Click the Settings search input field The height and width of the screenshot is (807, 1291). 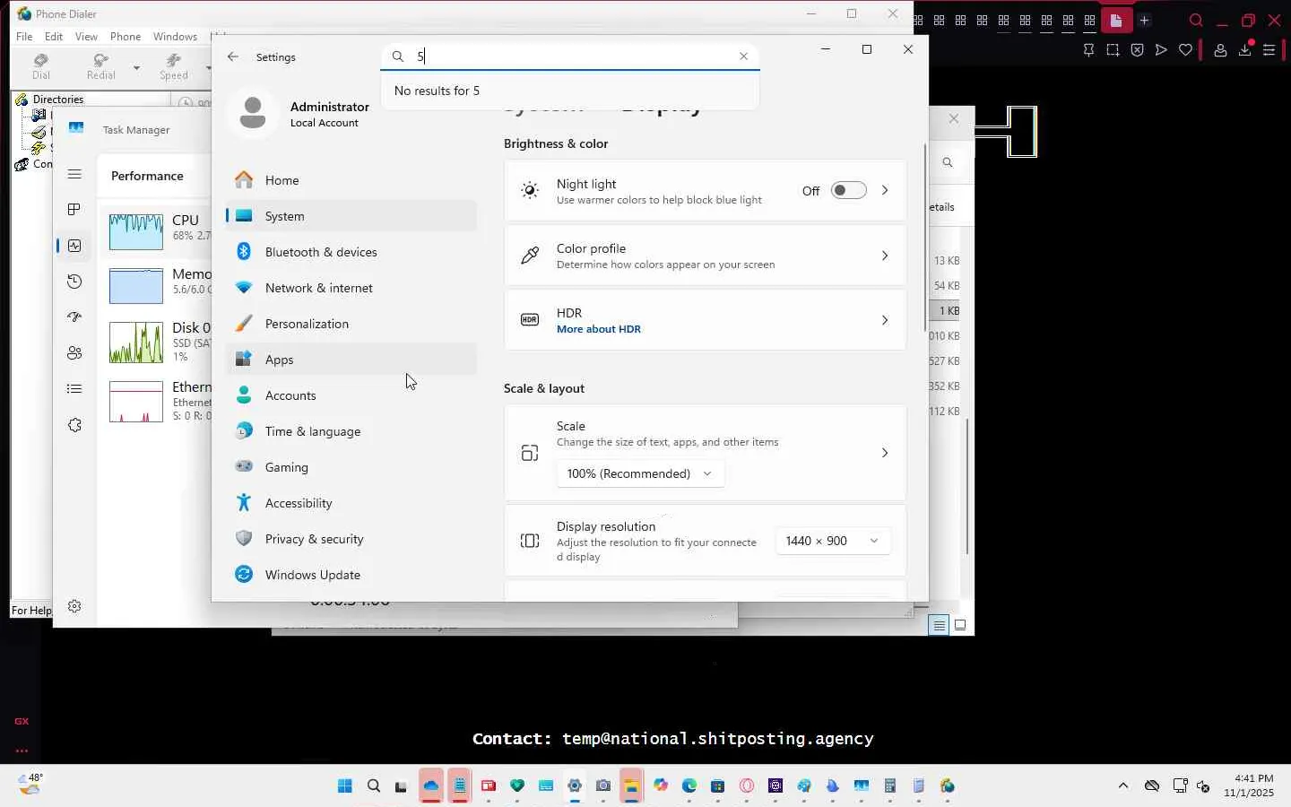pyautogui.click(x=570, y=56)
